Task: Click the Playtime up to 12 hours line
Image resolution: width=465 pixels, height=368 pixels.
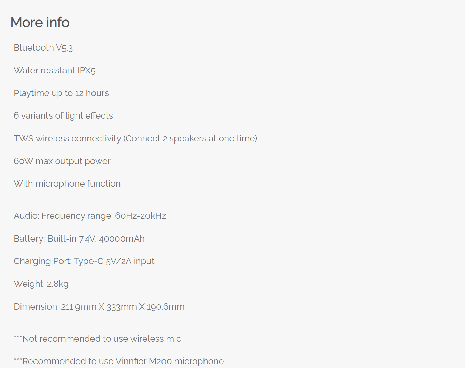Action: click(x=61, y=93)
